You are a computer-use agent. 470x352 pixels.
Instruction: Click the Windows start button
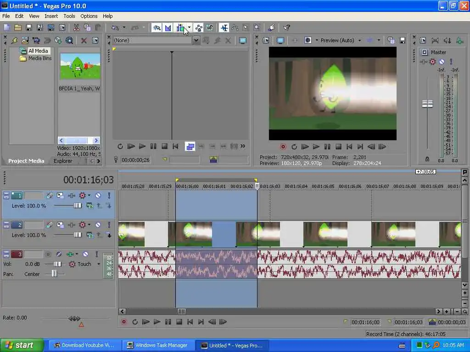point(22,346)
